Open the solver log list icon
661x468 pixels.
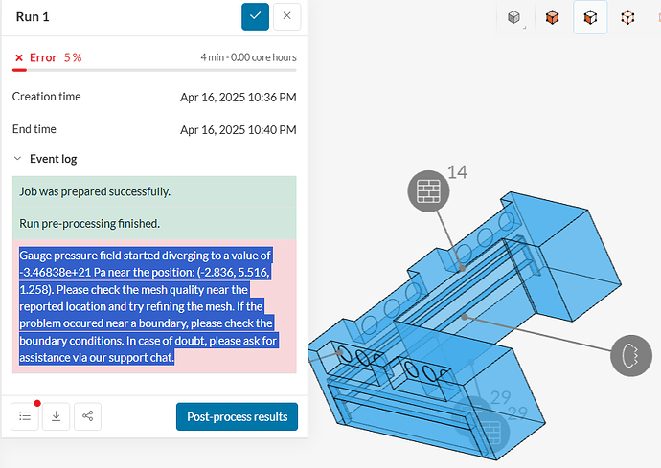(25, 416)
